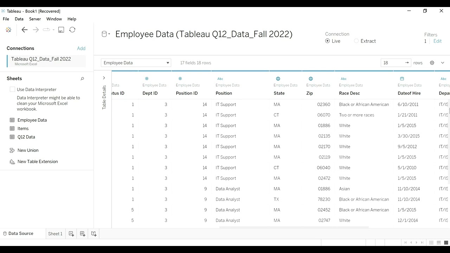This screenshot has height=253, width=450.
Task: Add a new worksheet icon
Action: (71, 234)
